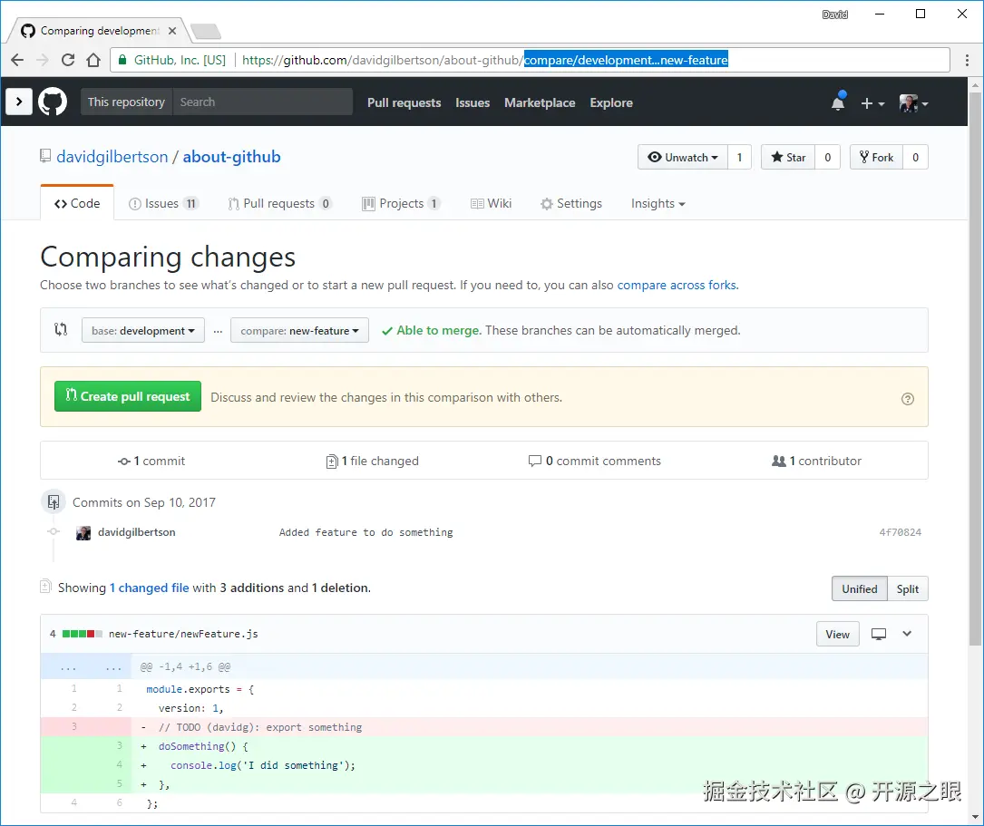This screenshot has width=984, height=826.
Task: Click the desktop display icon
Action: coord(879,634)
